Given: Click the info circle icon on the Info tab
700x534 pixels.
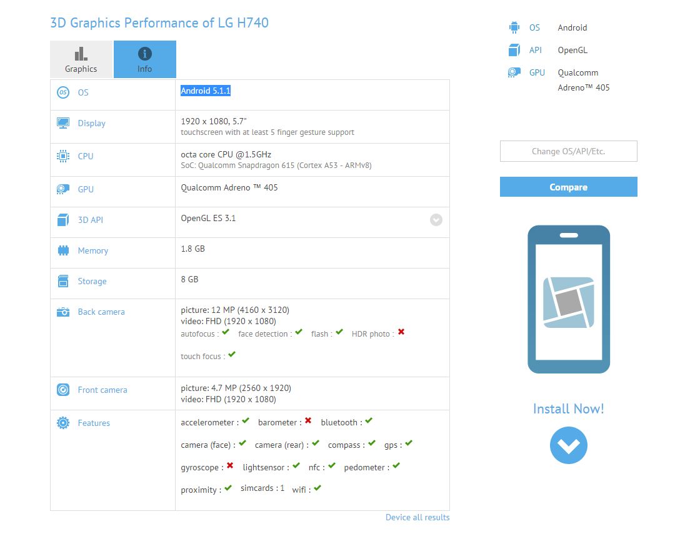Looking at the screenshot, I should click(x=144, y=54).
